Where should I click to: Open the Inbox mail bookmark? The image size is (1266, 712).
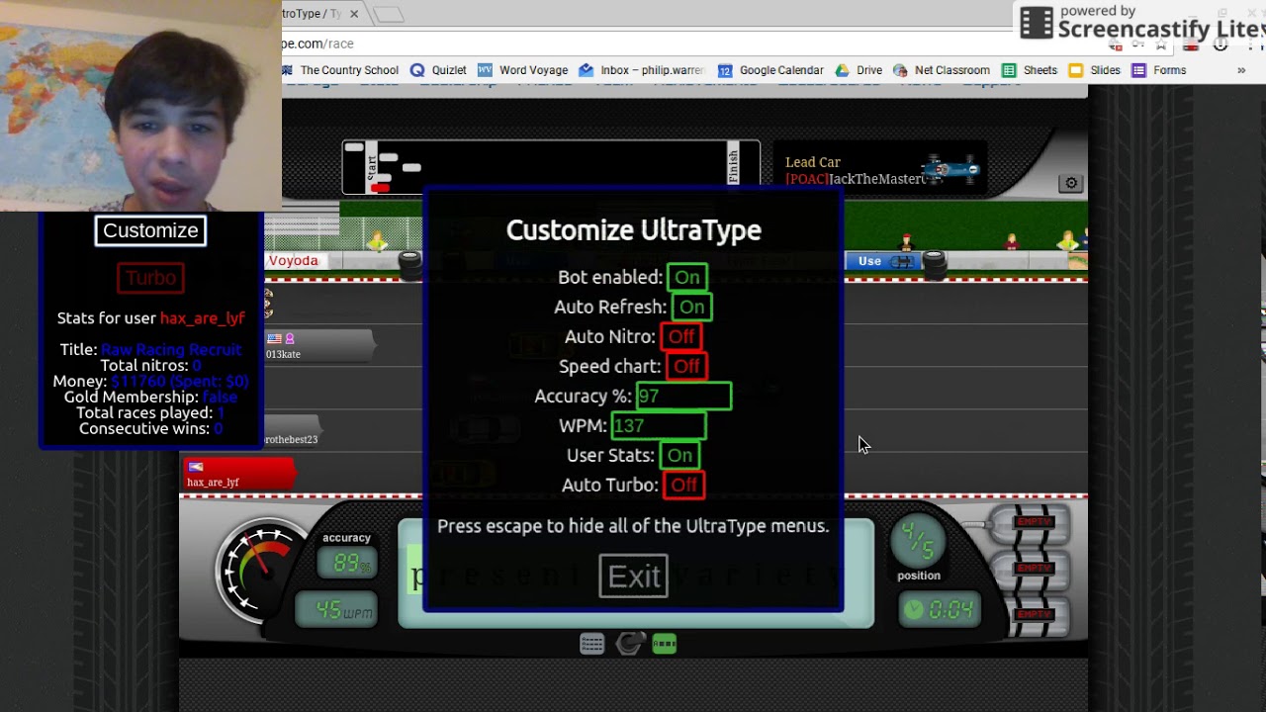click(642, 70)
